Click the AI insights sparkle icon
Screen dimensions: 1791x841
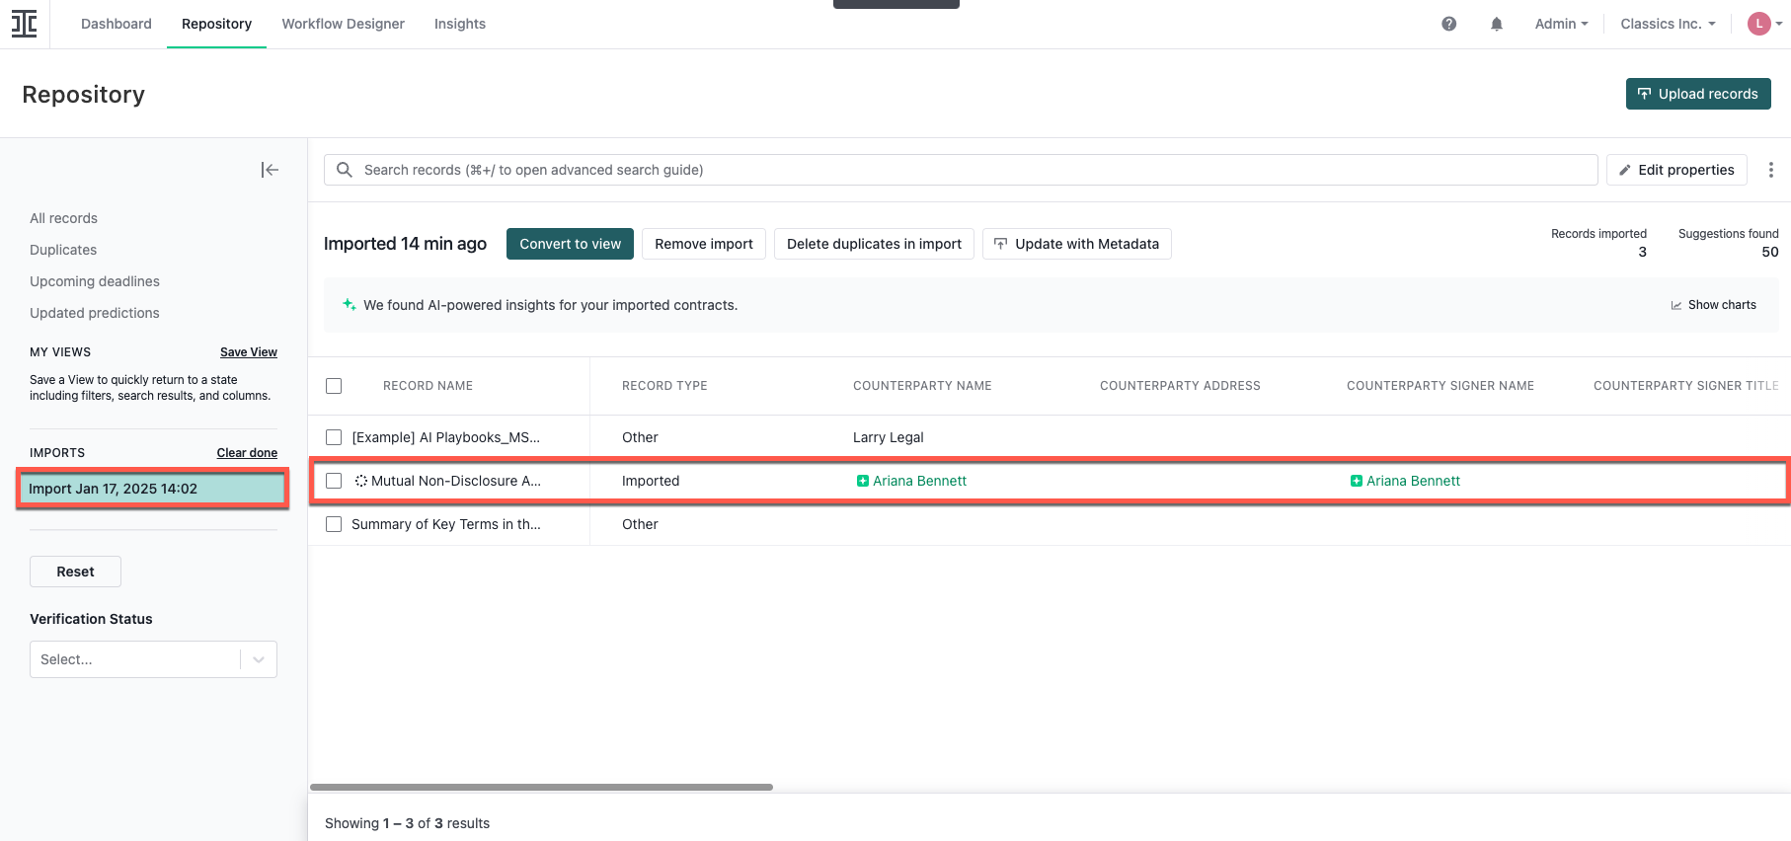coord(349,305)
